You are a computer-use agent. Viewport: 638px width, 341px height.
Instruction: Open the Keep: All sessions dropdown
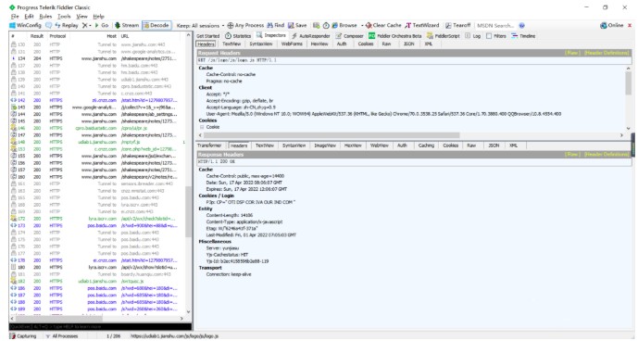click(x=200, y=25)
